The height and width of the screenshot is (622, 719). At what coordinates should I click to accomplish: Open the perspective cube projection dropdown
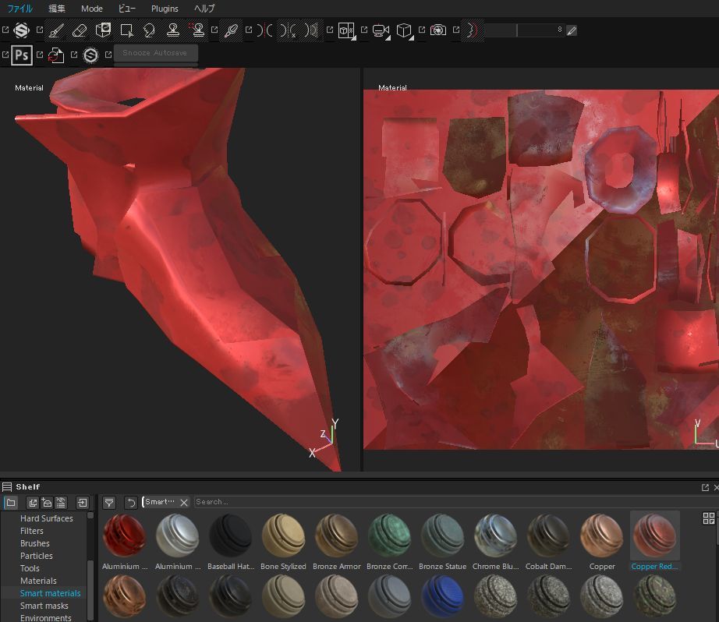tap(405, 30)
